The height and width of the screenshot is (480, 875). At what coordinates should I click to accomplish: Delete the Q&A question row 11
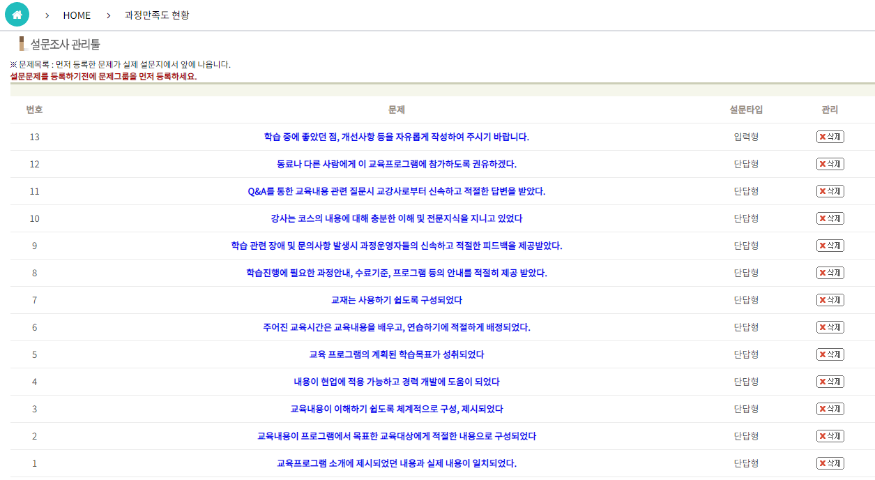coord(830,191)
